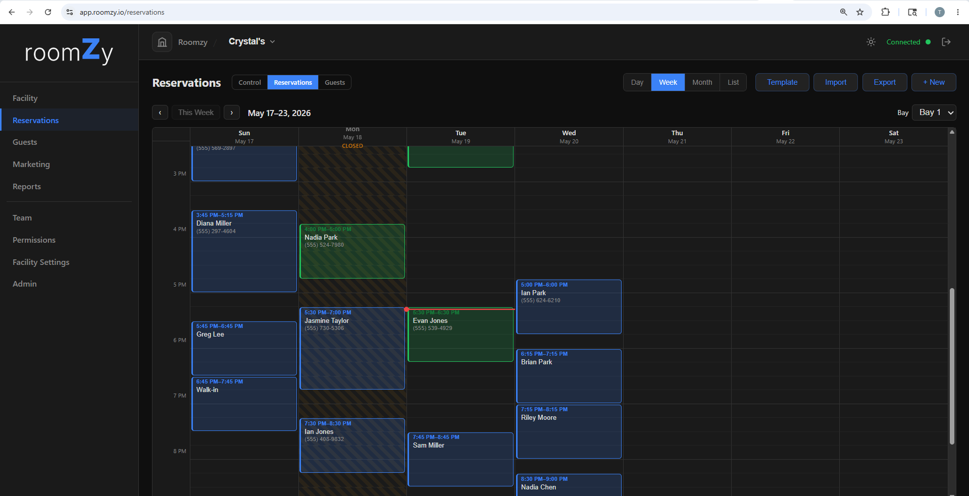Open Evan Jones 5:30 PM reservation
This screenshot has height=496, width=969.
point(461,335)
